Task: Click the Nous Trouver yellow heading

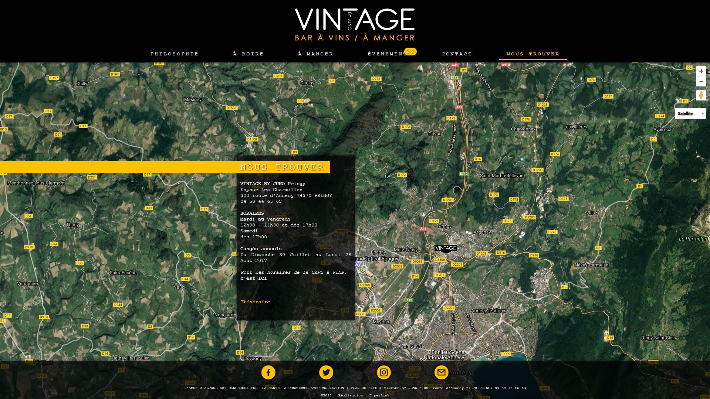Action: pos(282,167)
